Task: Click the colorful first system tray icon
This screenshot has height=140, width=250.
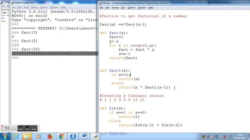Action: tap(203, 136)
